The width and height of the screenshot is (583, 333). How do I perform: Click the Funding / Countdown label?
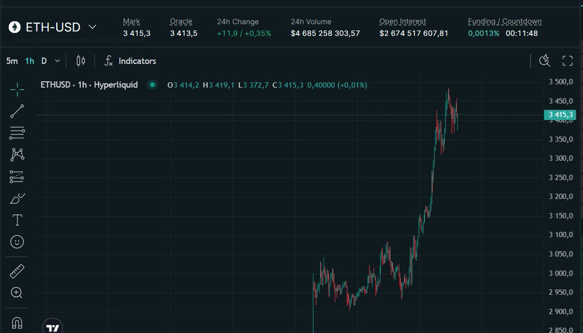click(505, 22)
